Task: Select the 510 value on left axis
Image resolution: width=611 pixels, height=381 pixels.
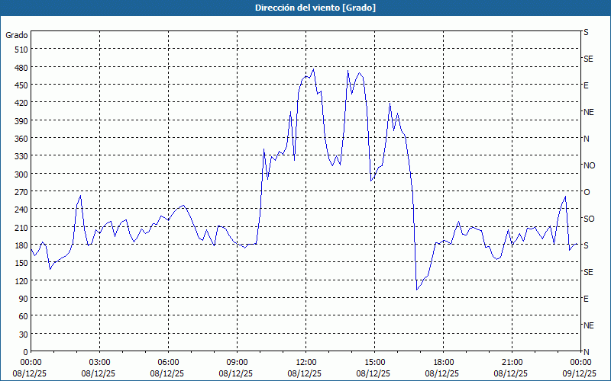Action: click(19, 50)
